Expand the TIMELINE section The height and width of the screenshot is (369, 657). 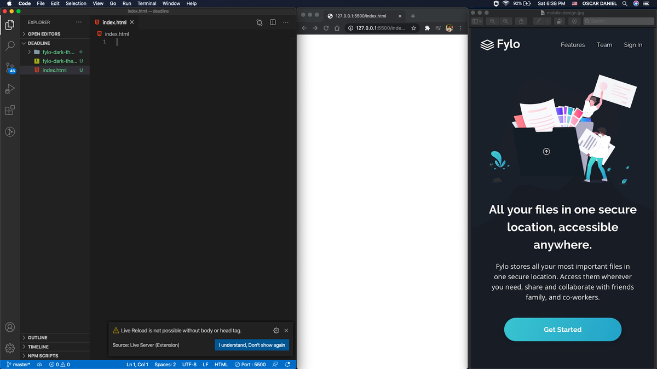tap(55, 347)
